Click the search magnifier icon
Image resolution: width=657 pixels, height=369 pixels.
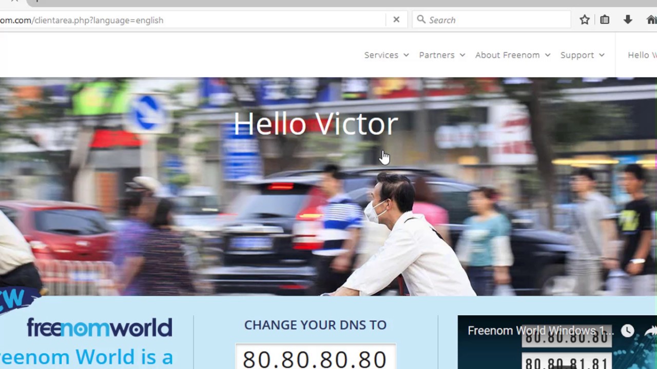coord(421,19)
